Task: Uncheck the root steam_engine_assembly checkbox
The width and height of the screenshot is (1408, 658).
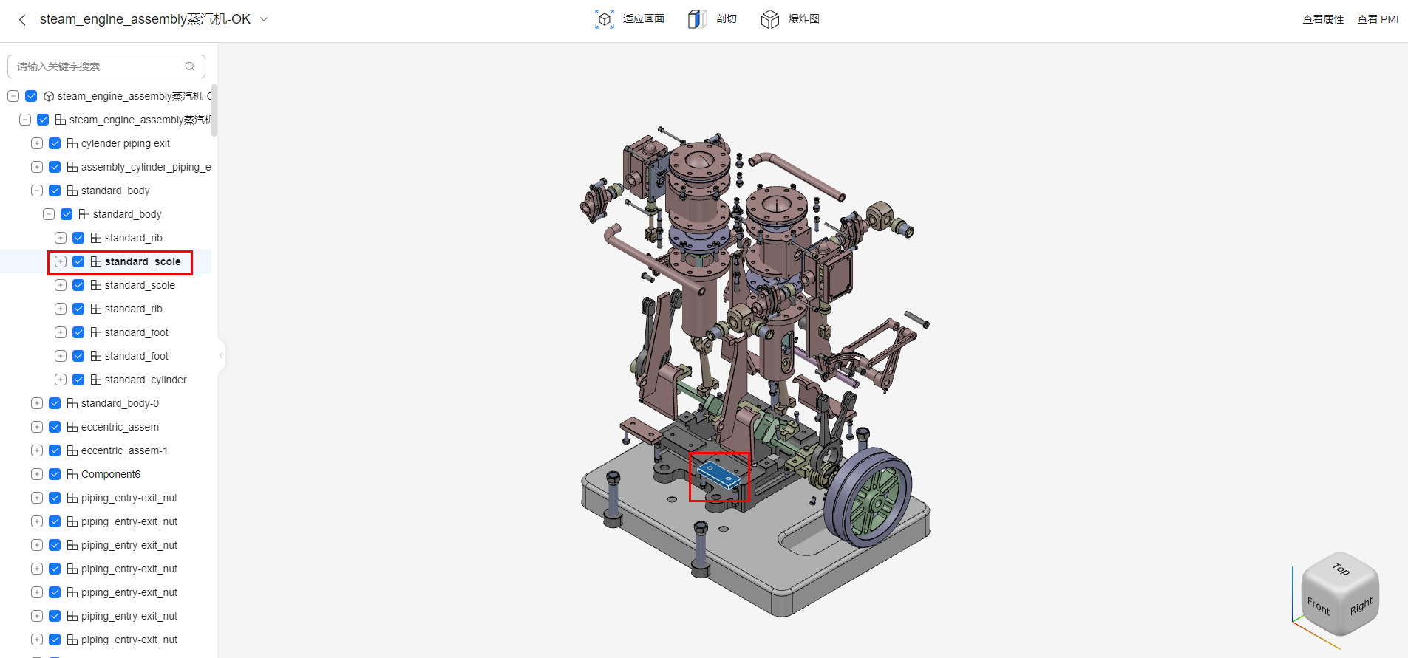Action: pyautogui.click(x=31, y=96)
